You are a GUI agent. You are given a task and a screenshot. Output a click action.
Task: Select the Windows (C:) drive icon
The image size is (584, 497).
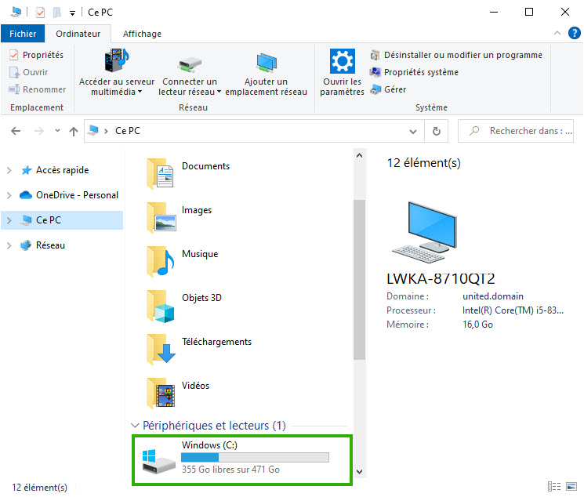pyautogui.click(x=158, y=461)
